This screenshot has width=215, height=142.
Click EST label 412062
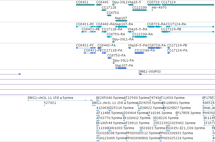(102, 108)
